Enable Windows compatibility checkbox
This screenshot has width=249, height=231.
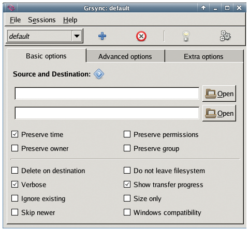127,212
